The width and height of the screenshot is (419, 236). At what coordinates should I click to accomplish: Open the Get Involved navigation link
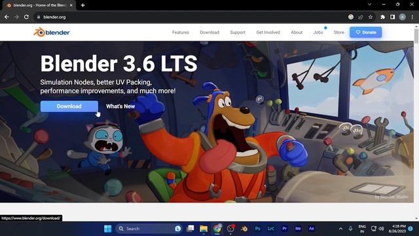268,32
